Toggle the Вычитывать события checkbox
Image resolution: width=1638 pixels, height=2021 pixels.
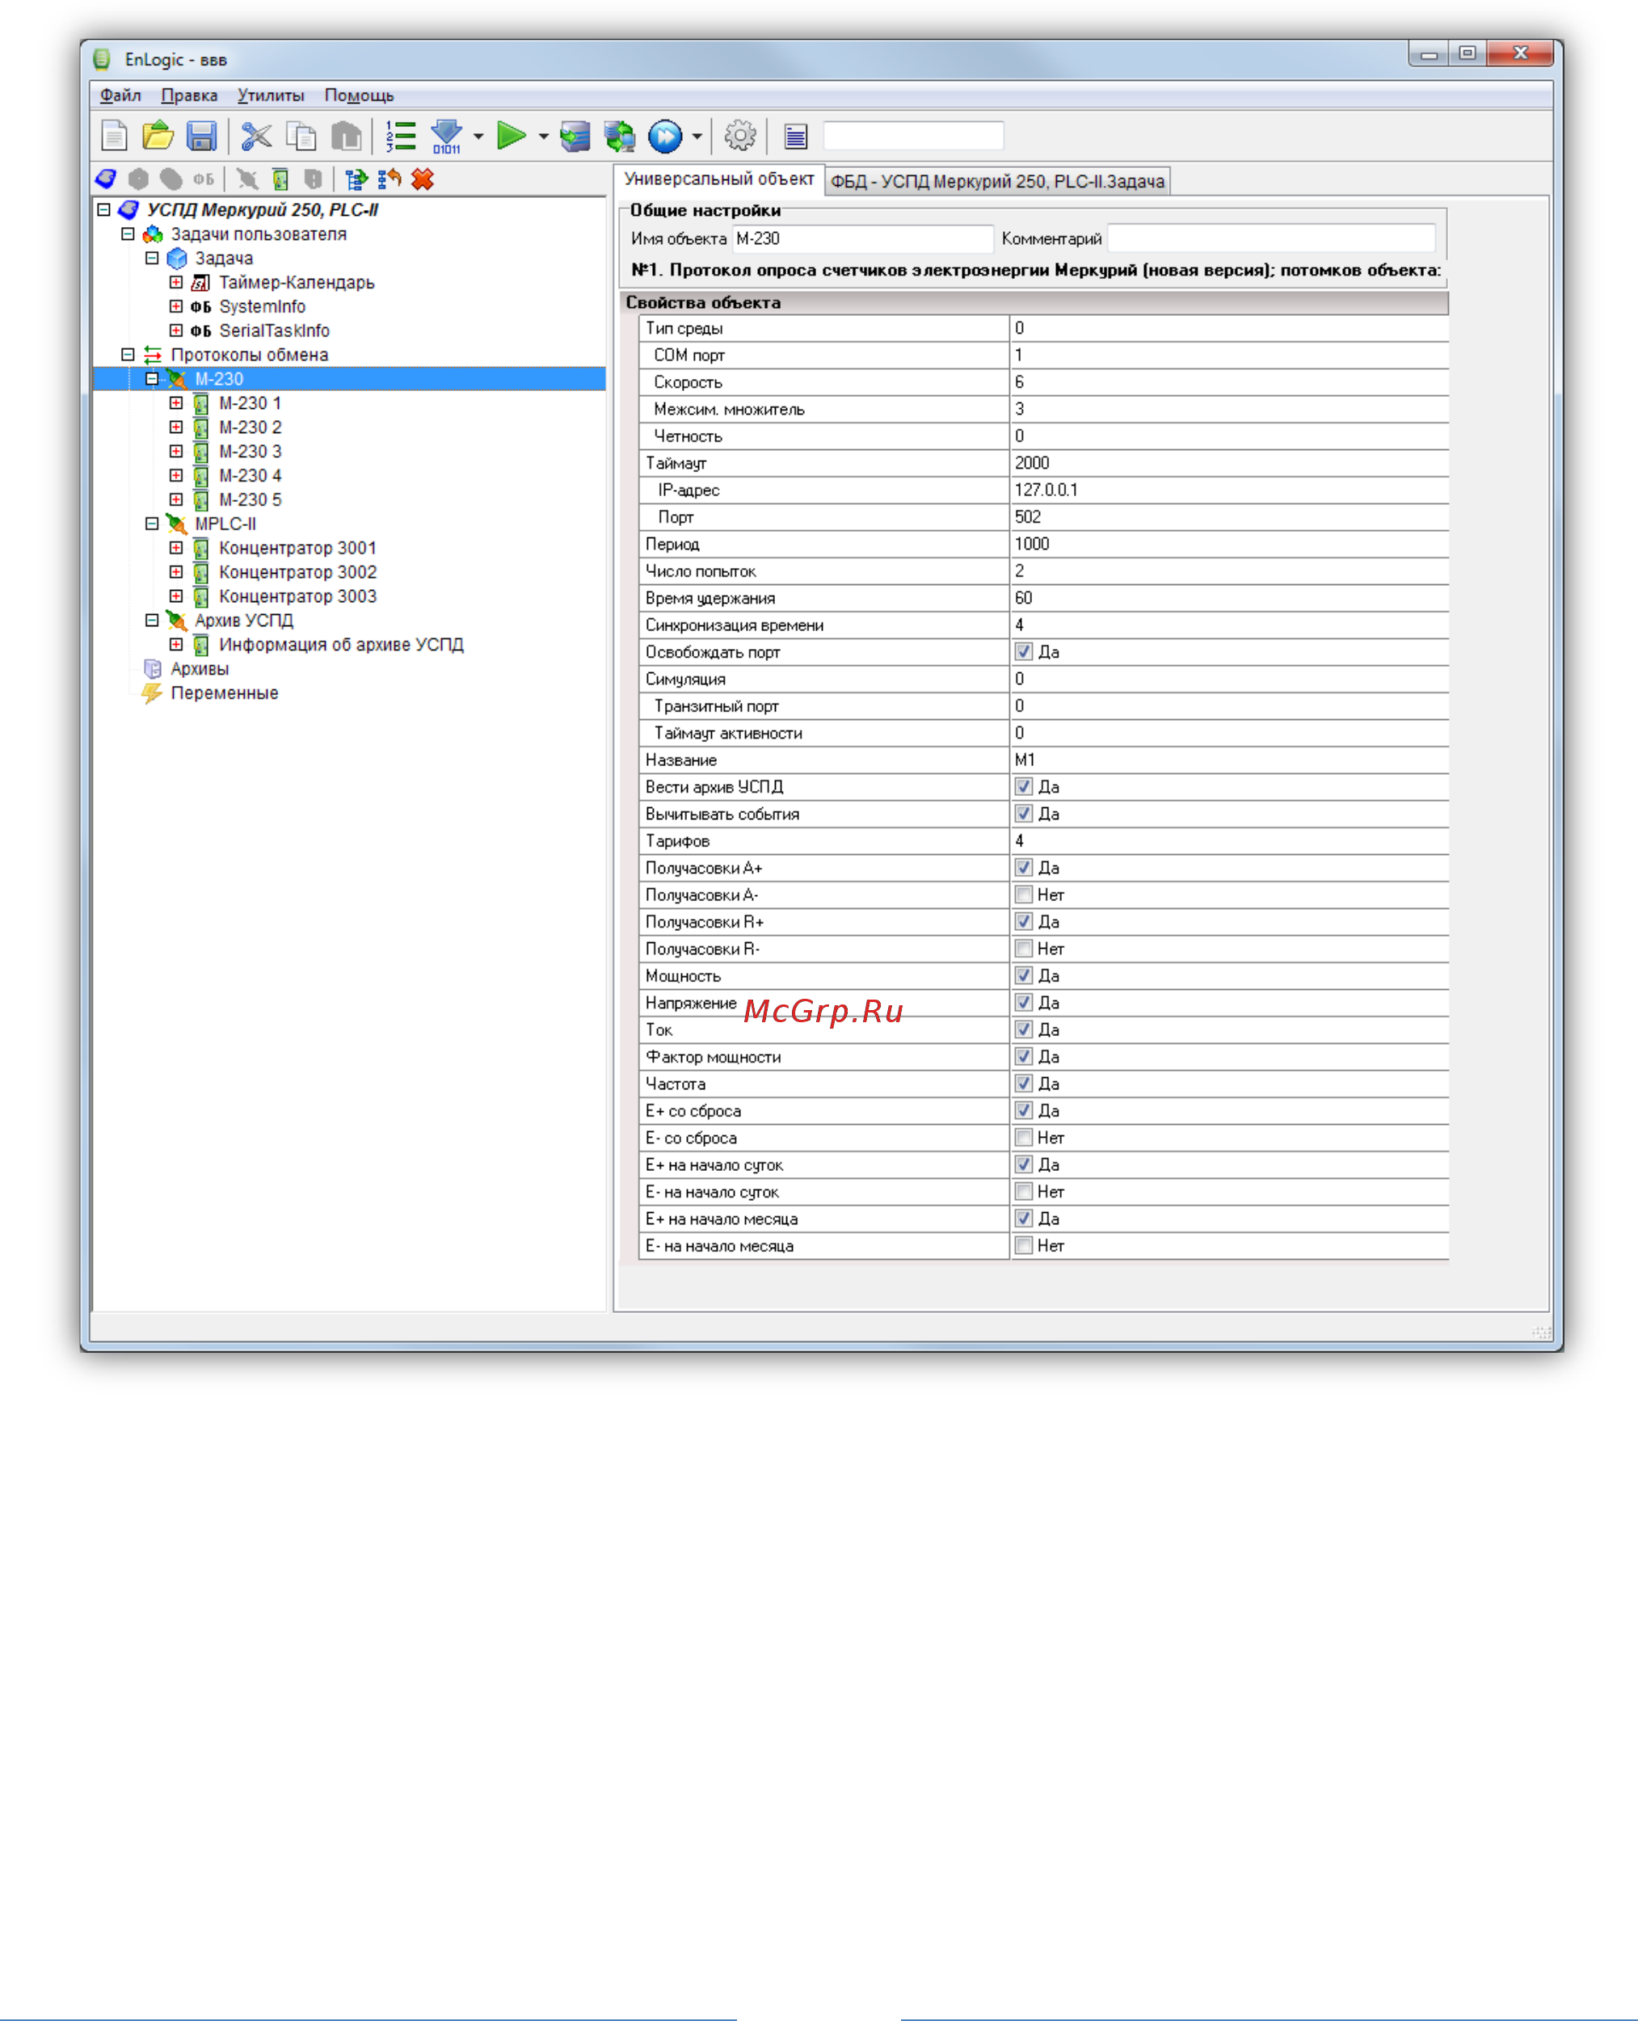click(1024, 813)
